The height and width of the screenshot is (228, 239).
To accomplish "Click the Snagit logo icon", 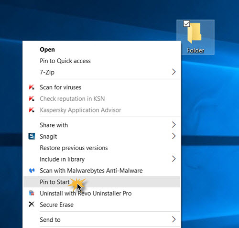I will coord(32,136).
